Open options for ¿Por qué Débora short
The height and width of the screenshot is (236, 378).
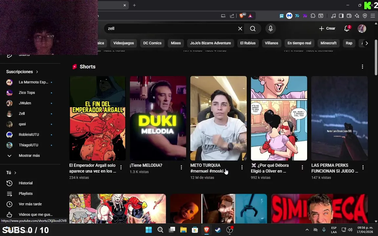(x=303, y=167)
